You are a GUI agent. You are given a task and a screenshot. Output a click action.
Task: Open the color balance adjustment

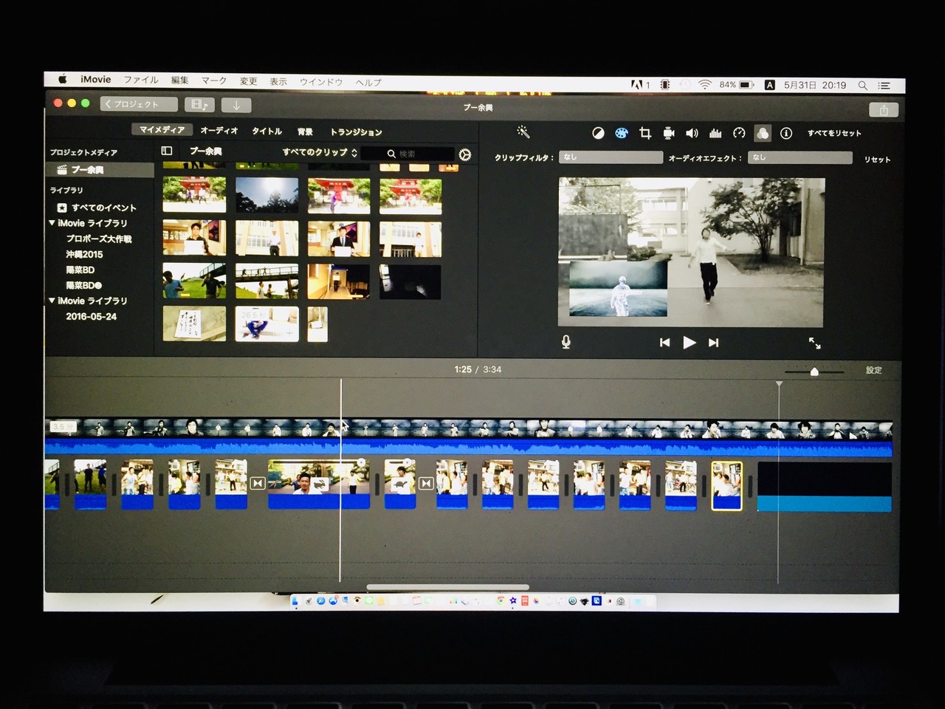(598, 133)
